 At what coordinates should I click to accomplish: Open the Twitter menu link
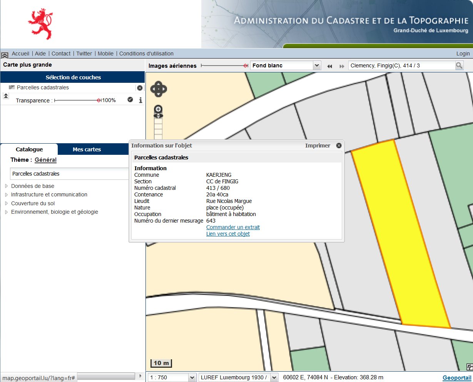[84, 54]
